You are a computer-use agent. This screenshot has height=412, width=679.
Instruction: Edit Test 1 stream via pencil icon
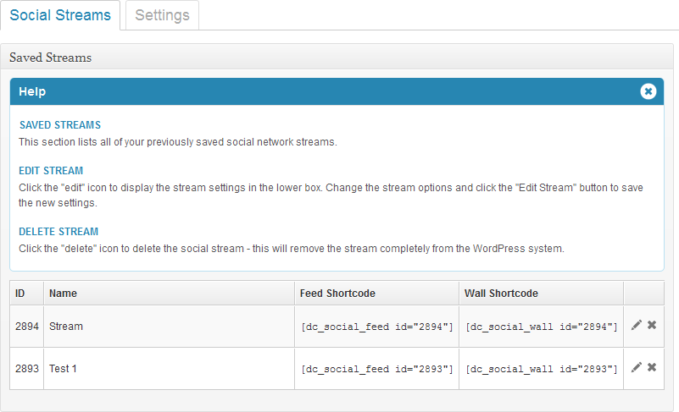click(x=636, y=367)
